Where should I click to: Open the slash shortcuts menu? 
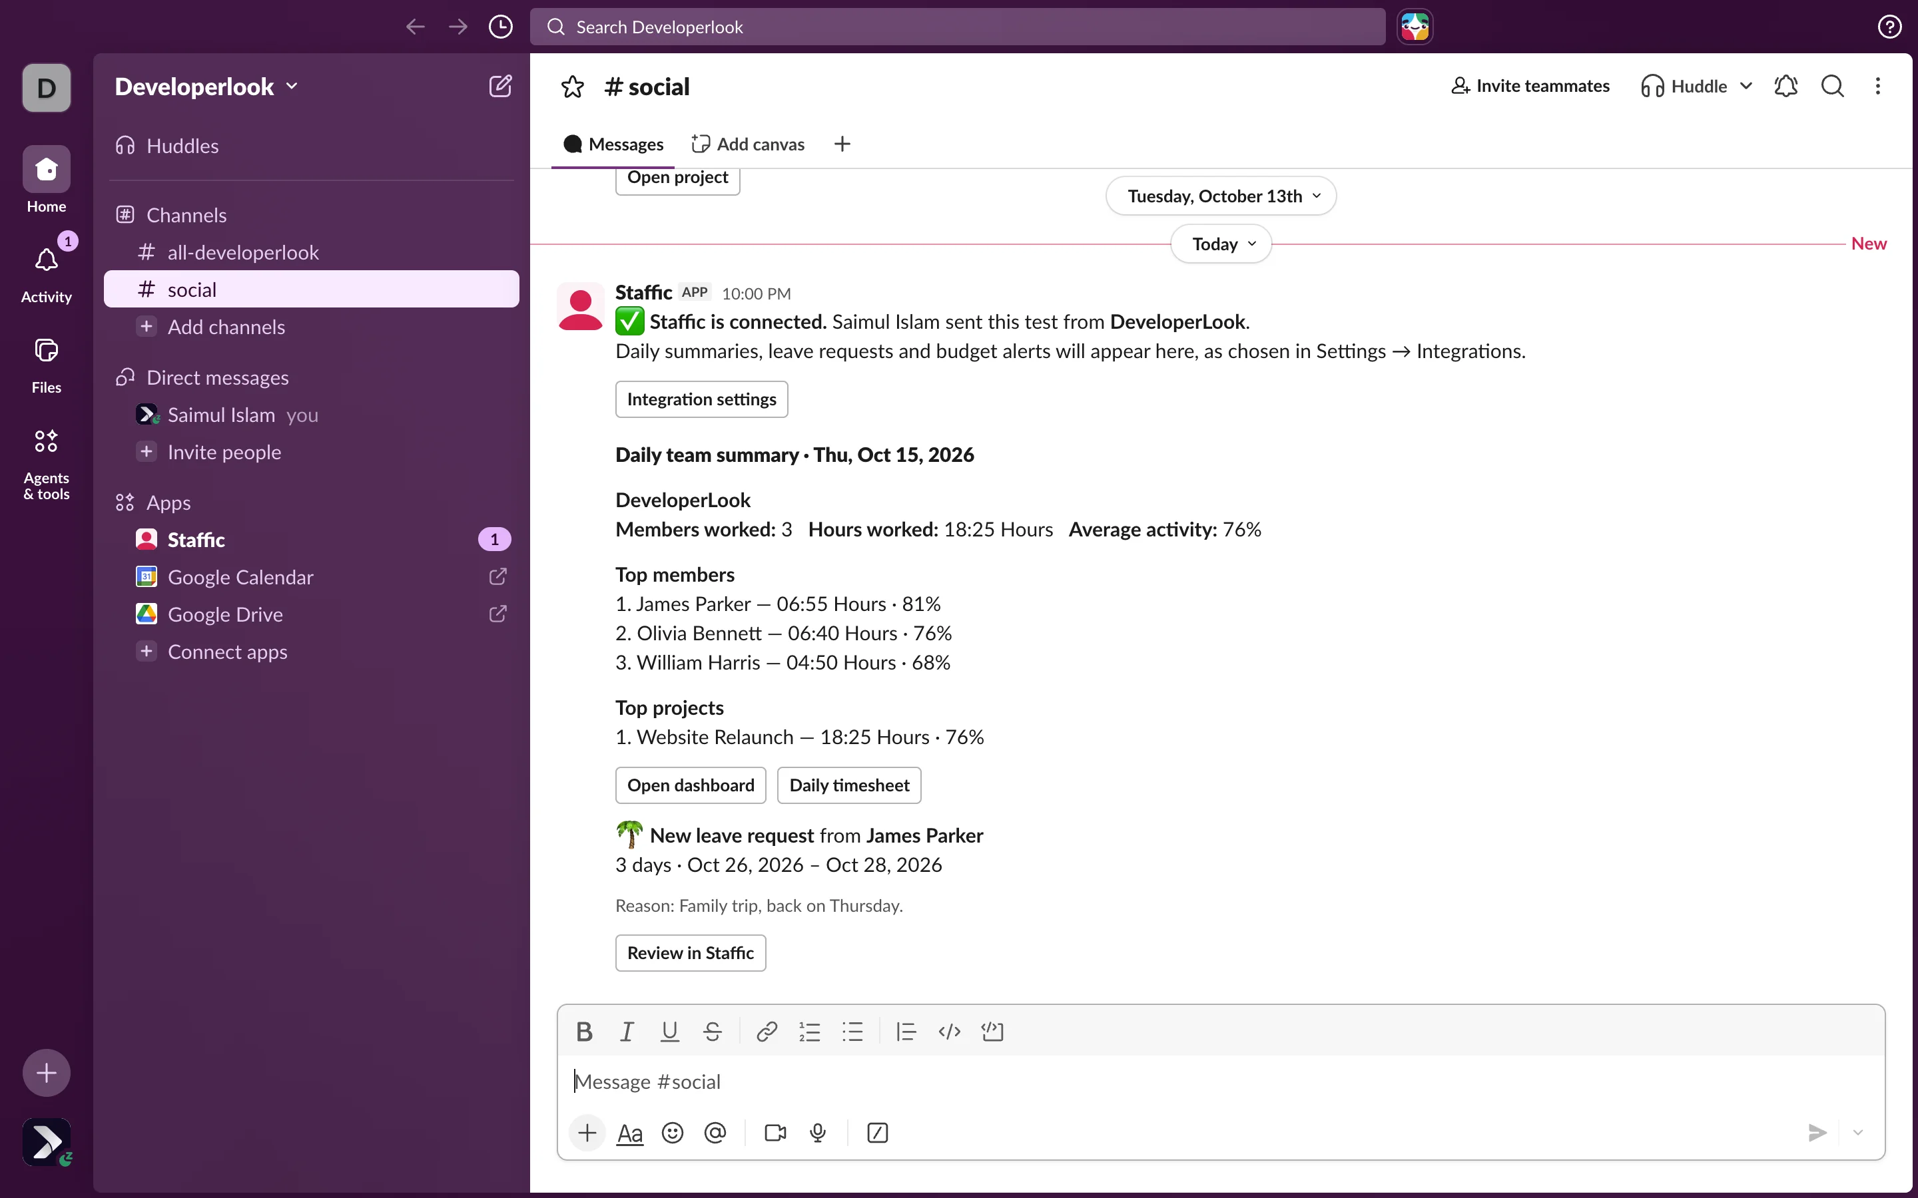[x=877, y=1132]
